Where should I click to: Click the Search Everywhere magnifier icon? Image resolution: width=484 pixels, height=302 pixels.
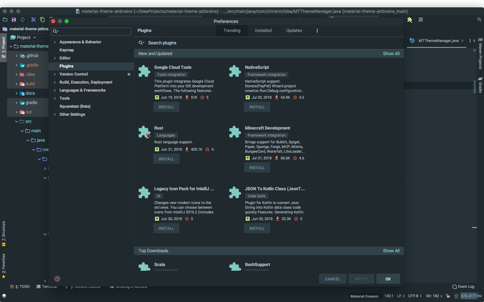pos(479,20)
